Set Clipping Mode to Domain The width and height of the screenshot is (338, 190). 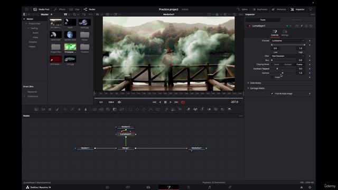[288, 64]
